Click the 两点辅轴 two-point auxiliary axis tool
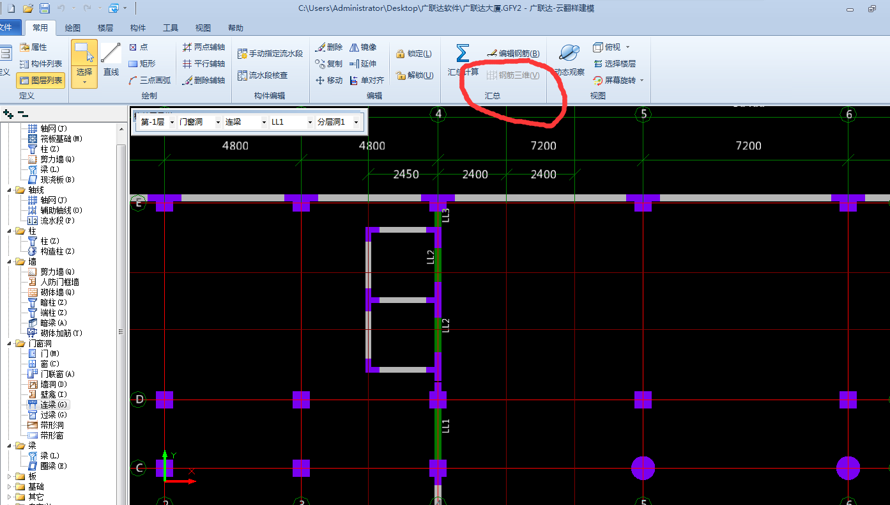890x505 pixels. pos(203,47)
